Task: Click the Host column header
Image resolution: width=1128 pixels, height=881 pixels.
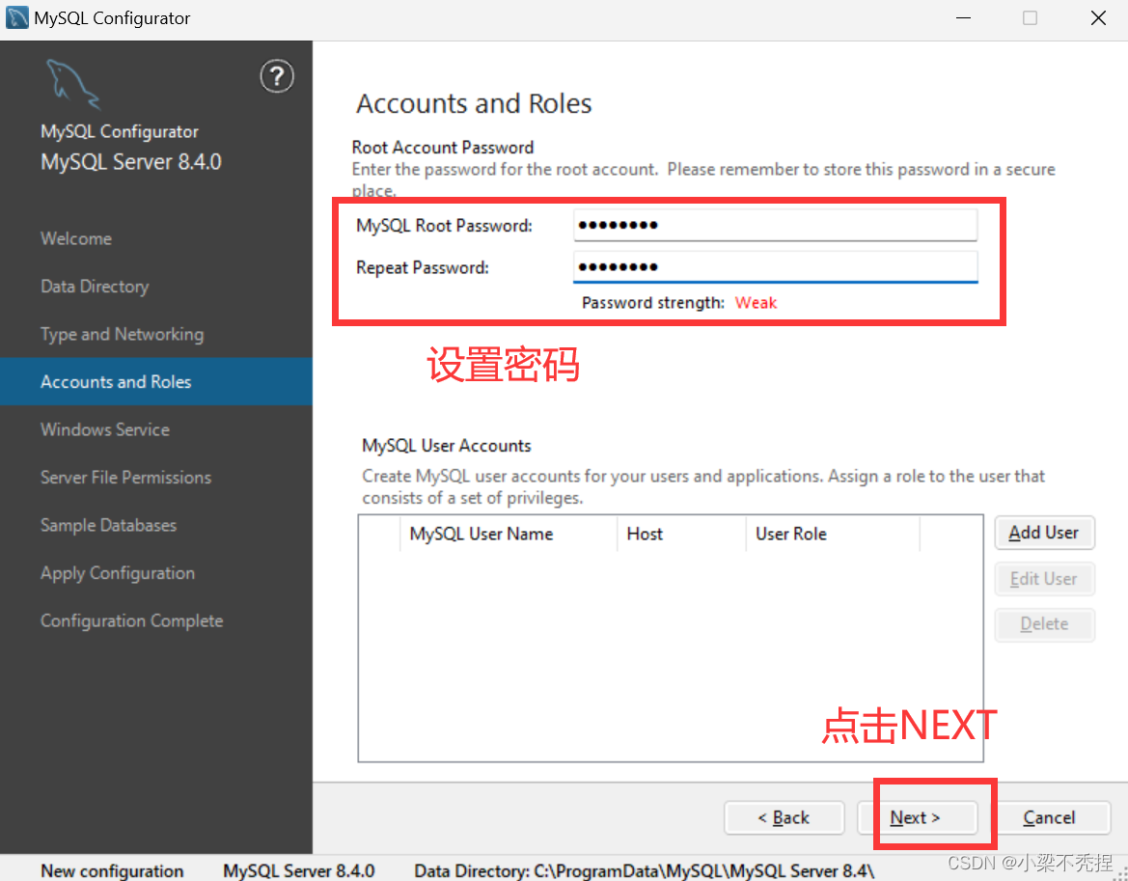Action: tap(680, 534)
